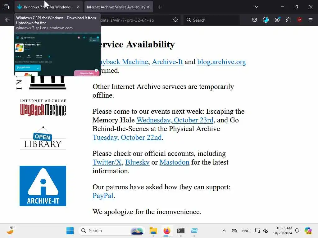Click the taskbar Search box

click(111, 231)
